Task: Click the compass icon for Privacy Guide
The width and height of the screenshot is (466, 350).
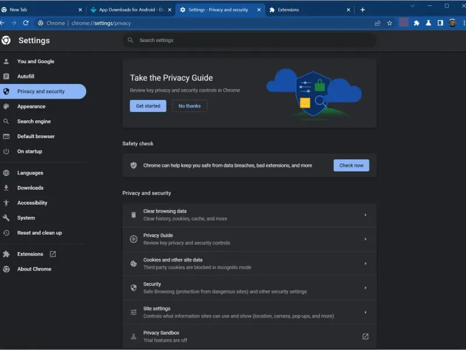Action: [x=133, y=239]
